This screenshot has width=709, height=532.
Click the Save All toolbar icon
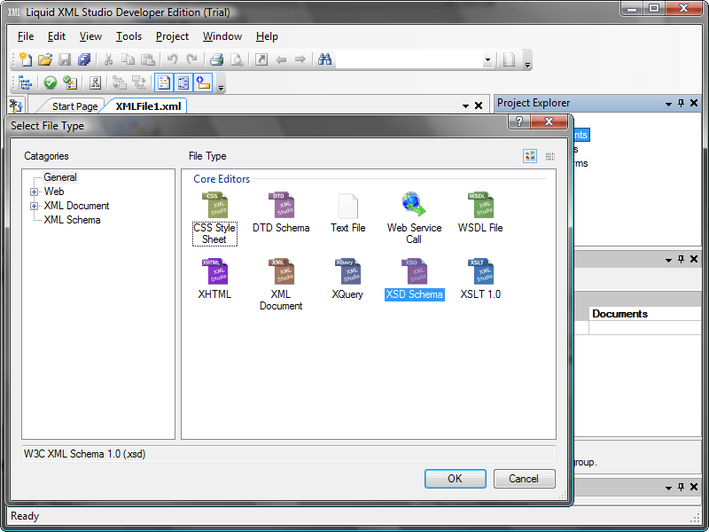click(x=83, y=59)
